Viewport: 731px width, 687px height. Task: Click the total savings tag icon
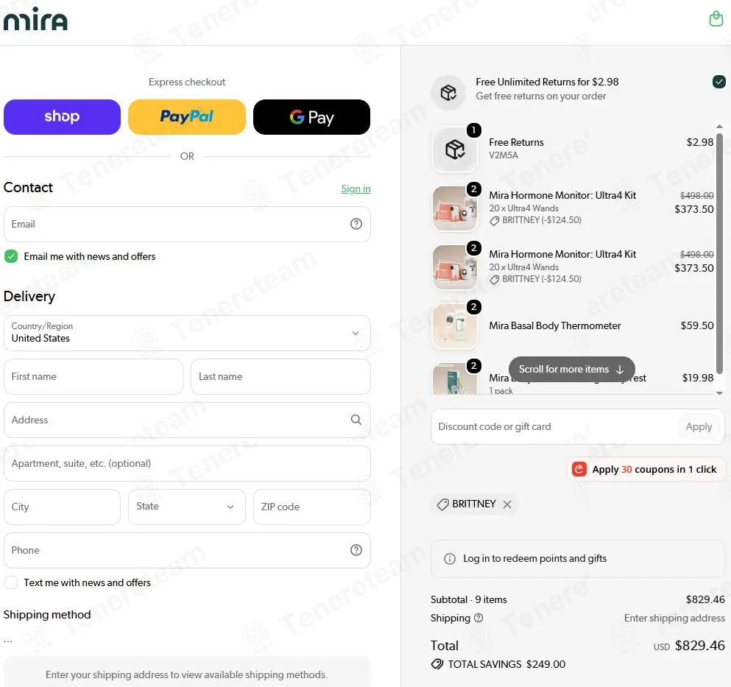tap(437, 664)
